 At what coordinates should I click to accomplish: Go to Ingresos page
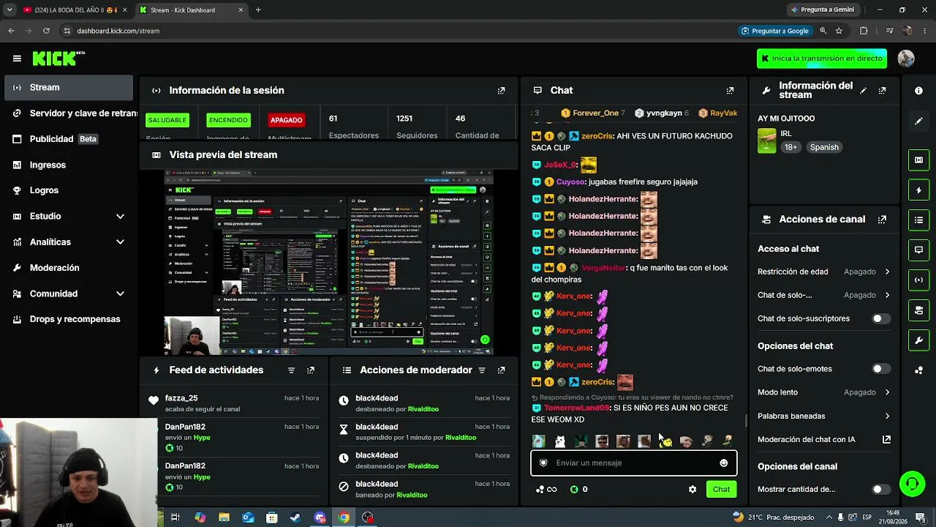[x=69, y=165]
